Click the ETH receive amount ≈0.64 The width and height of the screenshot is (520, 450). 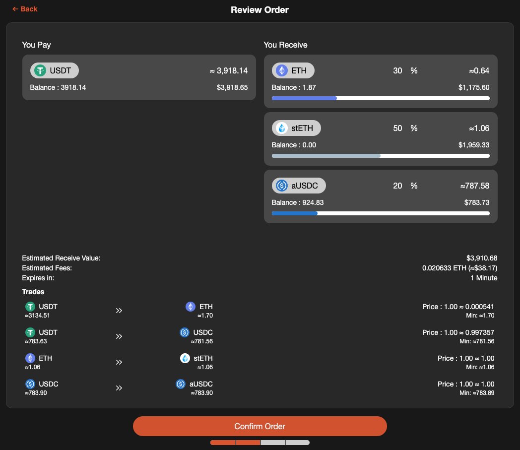coord(479,70)
